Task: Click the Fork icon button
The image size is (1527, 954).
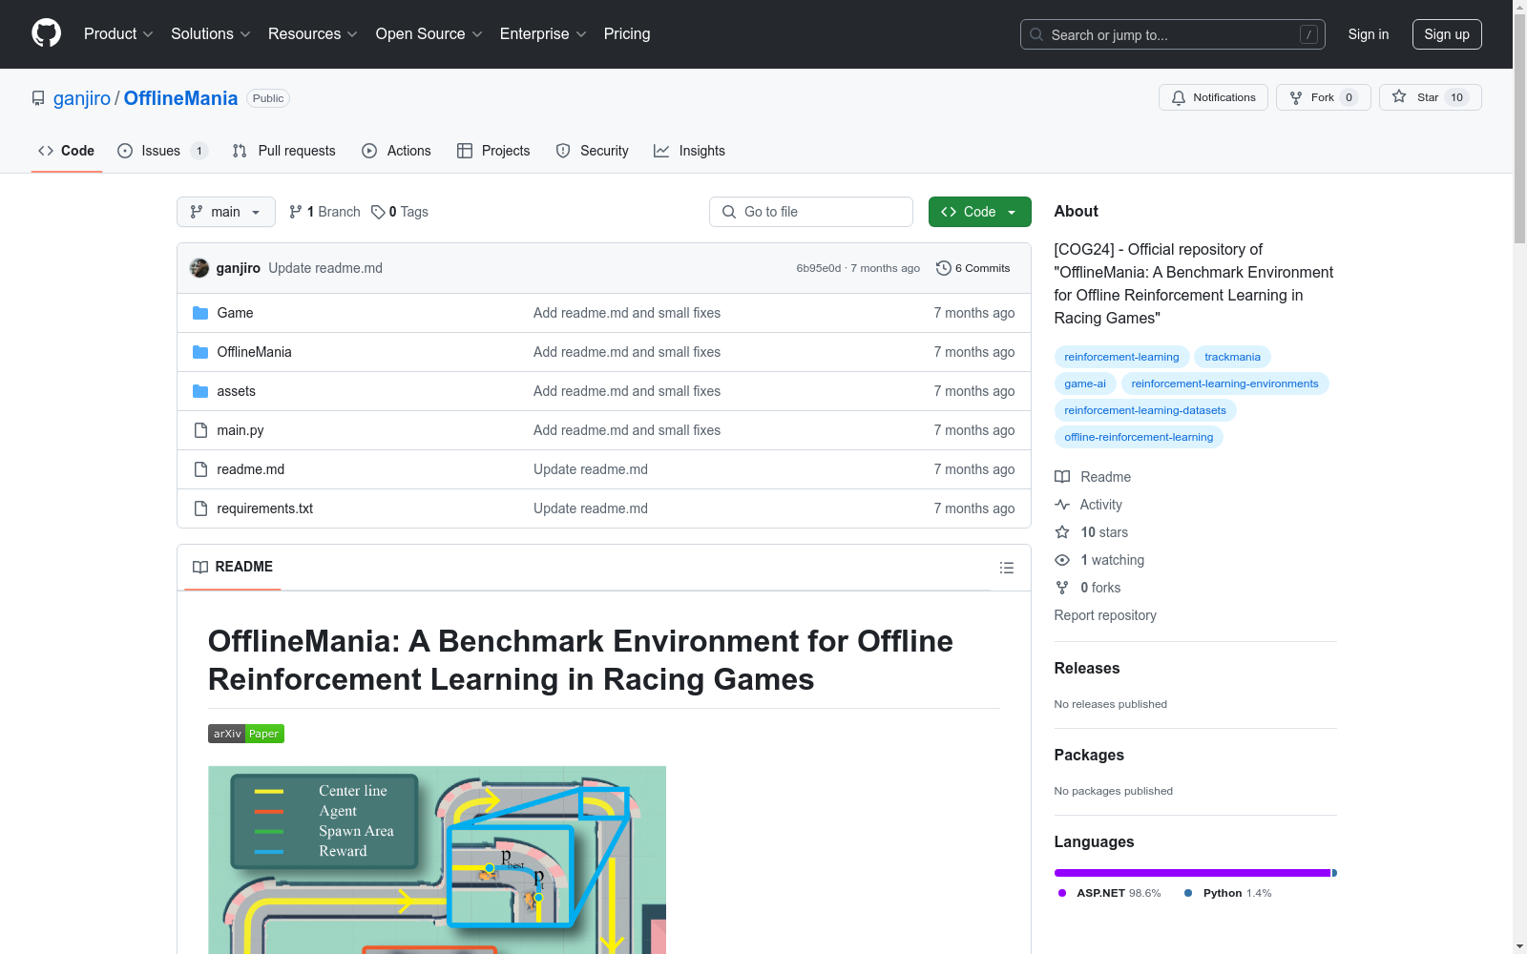Action: pos(1323,97)
